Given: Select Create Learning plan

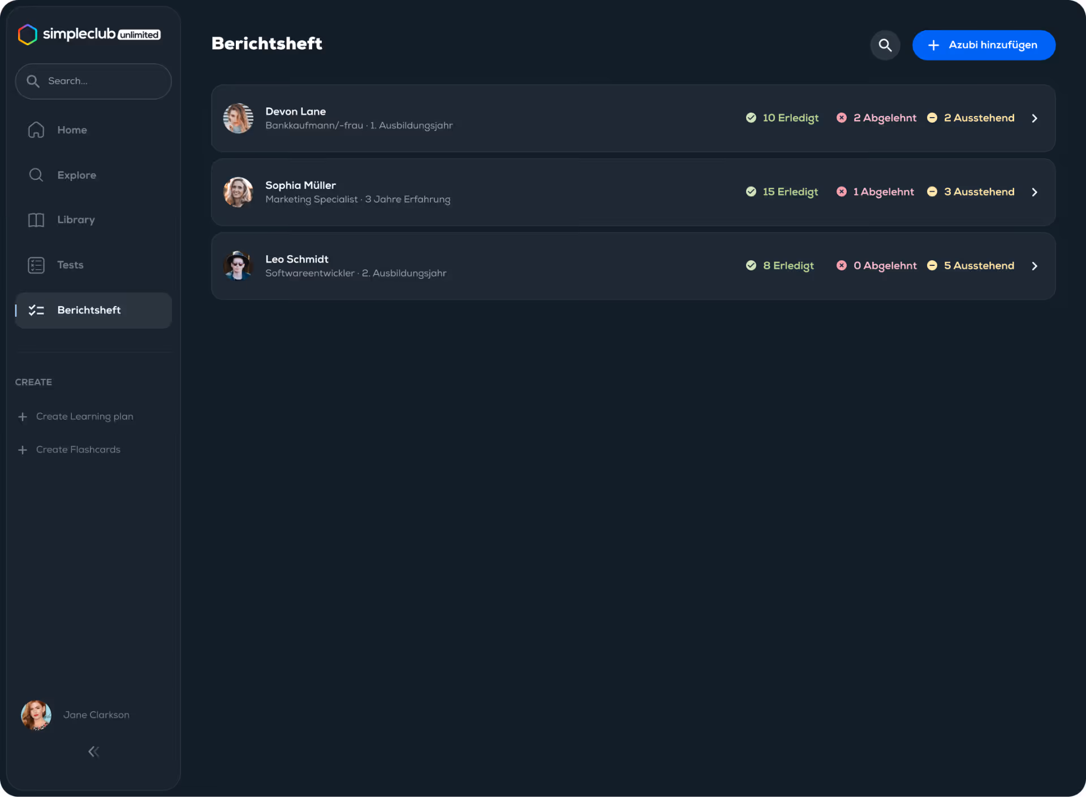Looking at the screenshot, I should [84, 416].
